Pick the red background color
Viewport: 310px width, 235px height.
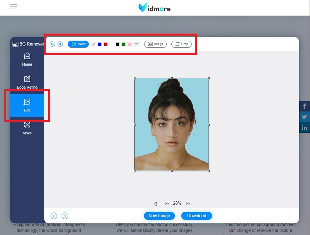(x=106, y=44)
